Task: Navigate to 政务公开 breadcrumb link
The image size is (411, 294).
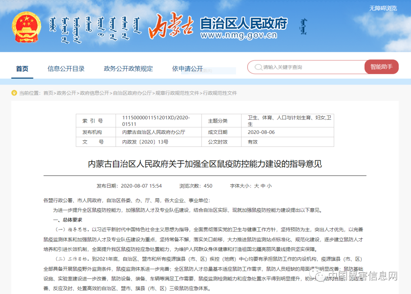Action: click(67, 93)
